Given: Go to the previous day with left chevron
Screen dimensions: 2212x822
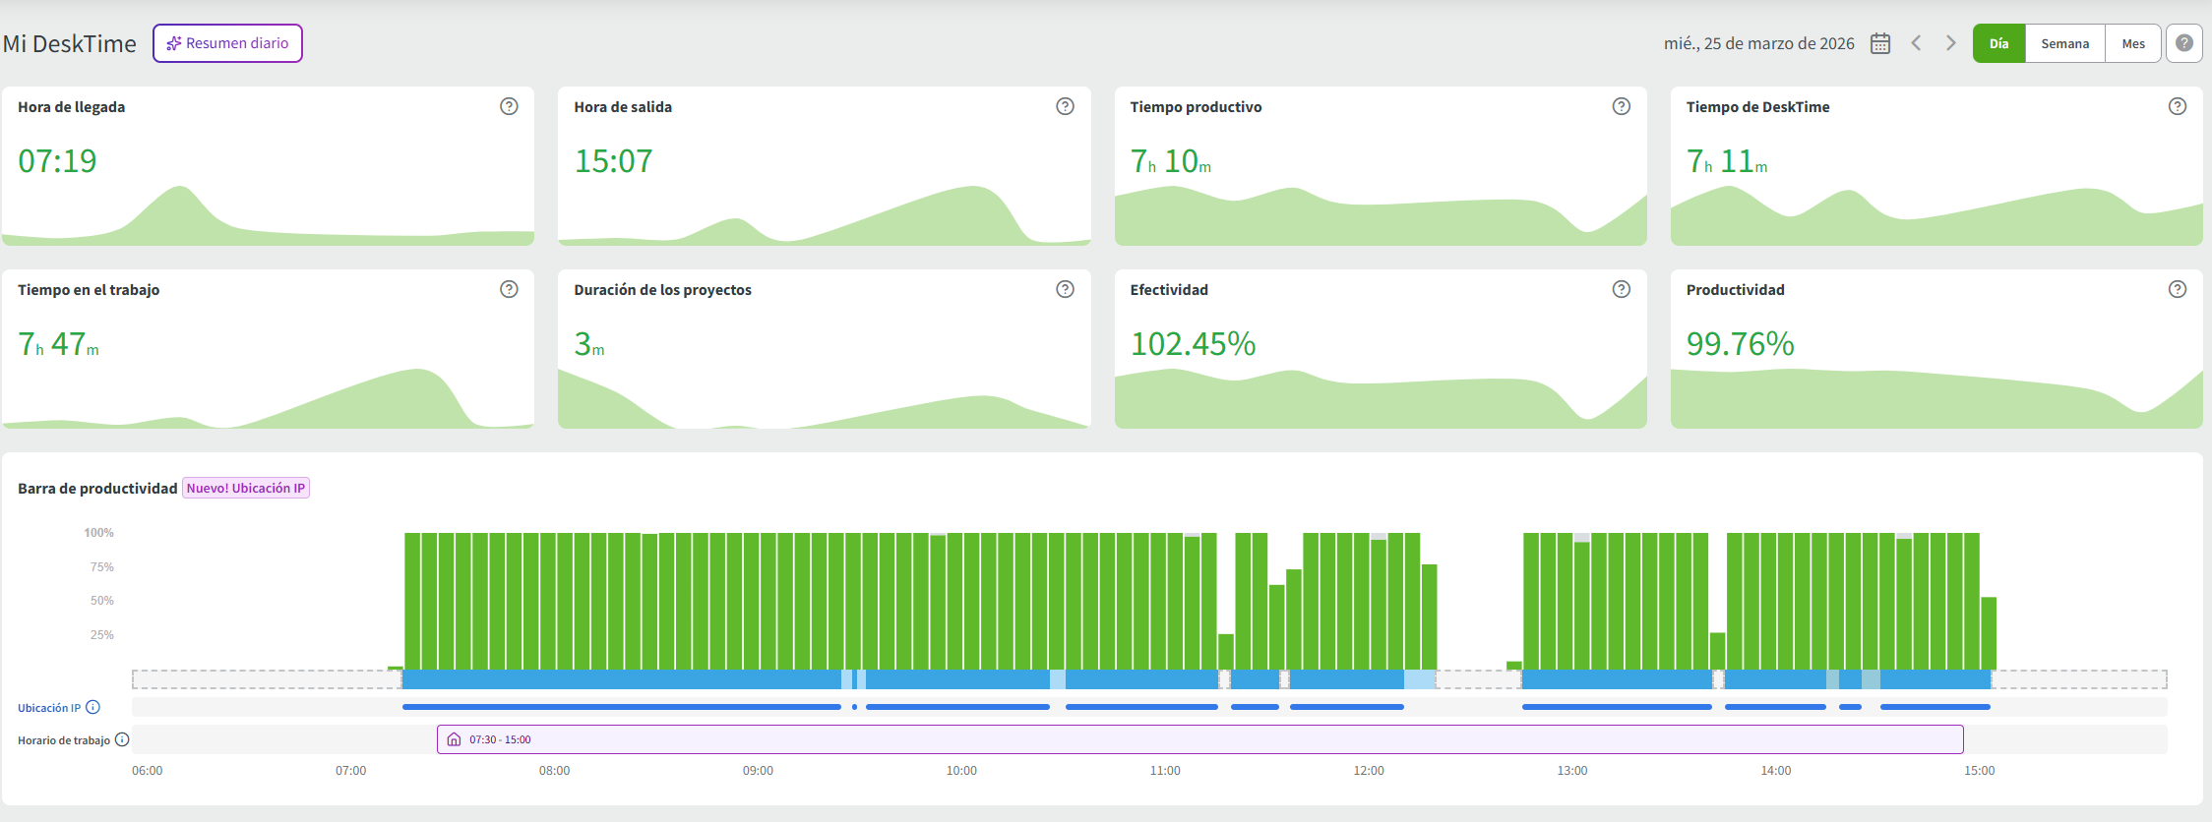Looking at the screenshot, I should click(1916, 43).
